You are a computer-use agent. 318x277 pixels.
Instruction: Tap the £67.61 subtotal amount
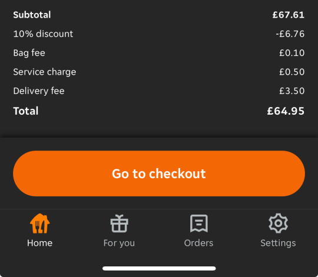pyautogui.click(x=289, y=15)
